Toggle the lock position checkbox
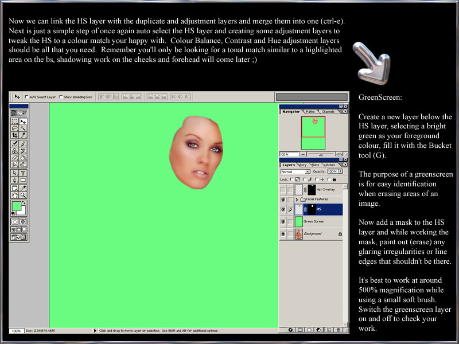 (x=317, y=179)
